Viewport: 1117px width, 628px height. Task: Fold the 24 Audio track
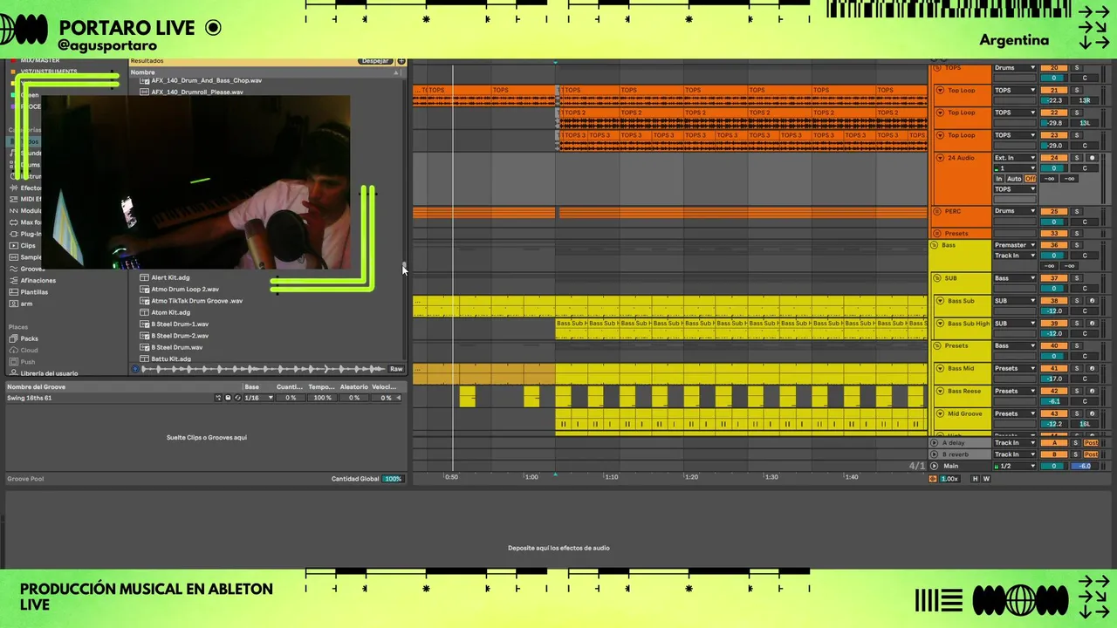(940, 158)
